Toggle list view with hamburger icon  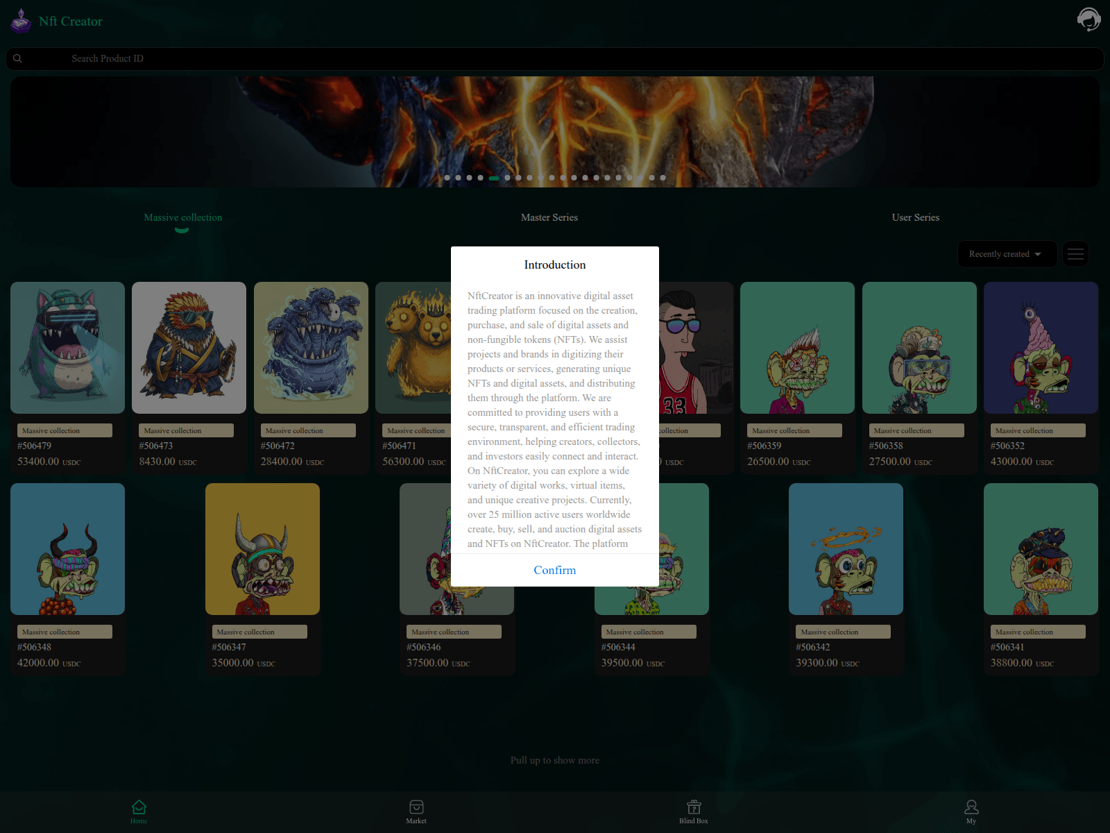[x=1075, y=254]
